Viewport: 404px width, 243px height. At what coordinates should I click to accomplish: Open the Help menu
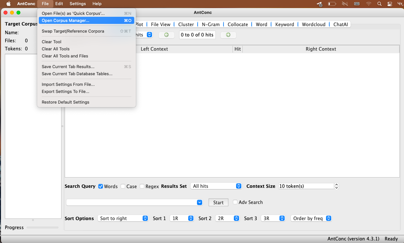pos(97,4)
